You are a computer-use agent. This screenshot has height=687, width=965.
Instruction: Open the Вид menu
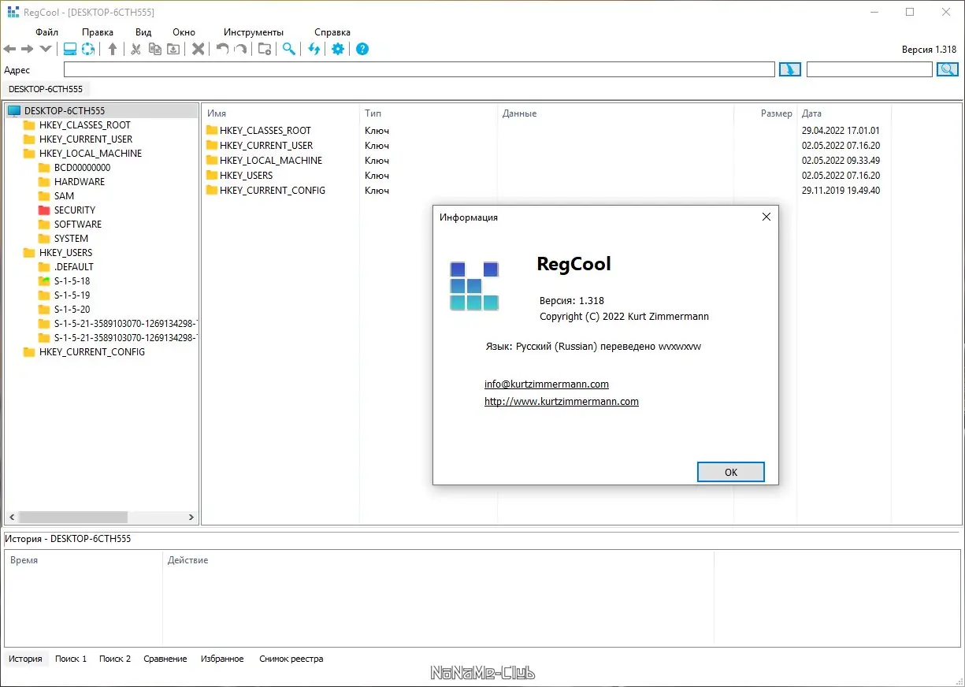coord(143,32)
